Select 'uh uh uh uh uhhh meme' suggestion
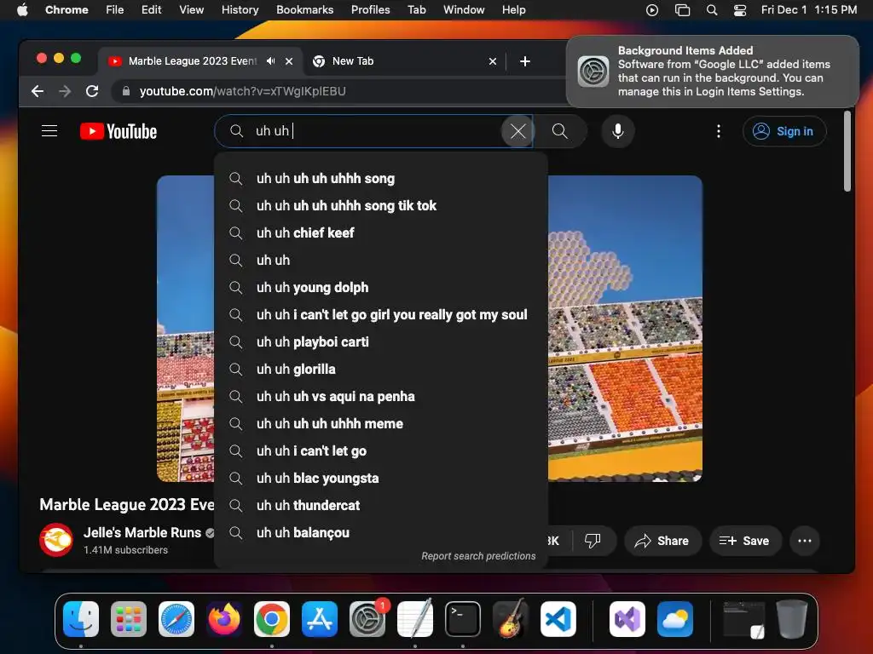873x654 pixels. 381,424
